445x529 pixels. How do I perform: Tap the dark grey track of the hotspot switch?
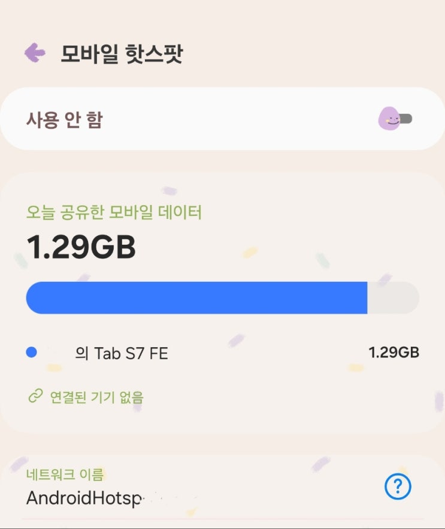407,119
